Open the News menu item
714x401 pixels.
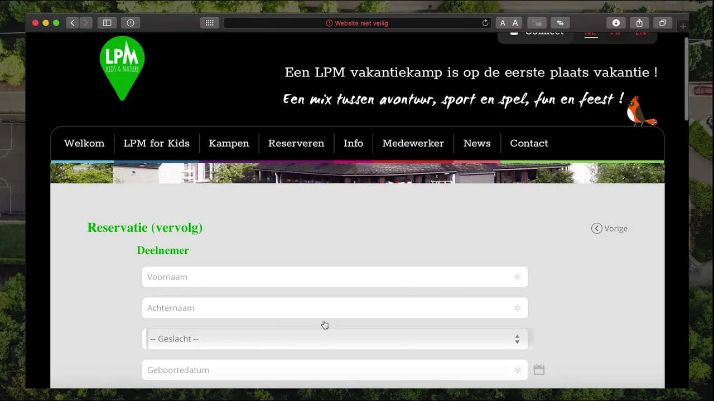[x=477, y=143]
